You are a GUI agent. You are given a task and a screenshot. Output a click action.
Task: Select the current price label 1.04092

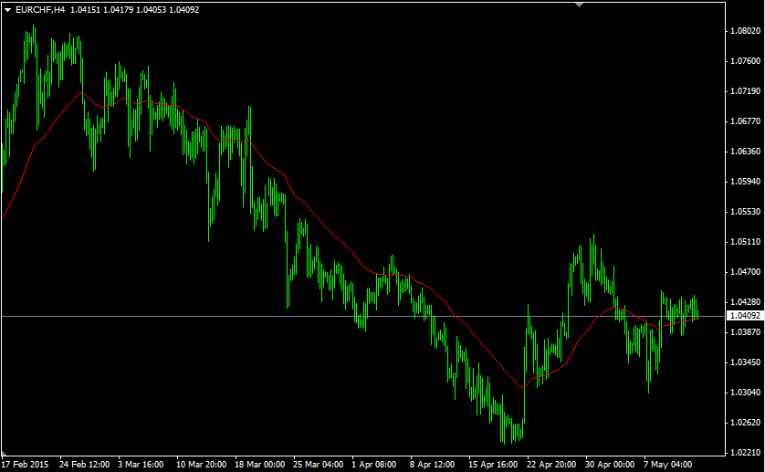(x=745, y=316)
